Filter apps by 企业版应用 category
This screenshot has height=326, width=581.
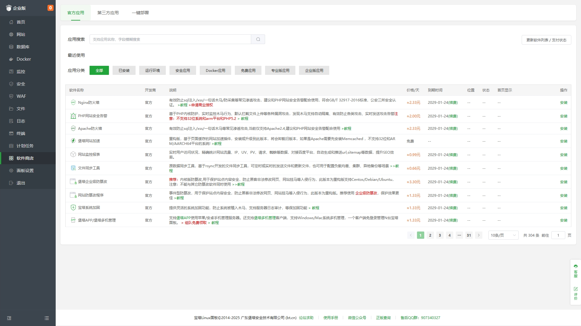(x=314, y=70)
